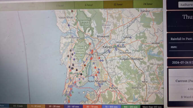Switch to the 3 hour tab
193x108 pixels.
point(60,6)
